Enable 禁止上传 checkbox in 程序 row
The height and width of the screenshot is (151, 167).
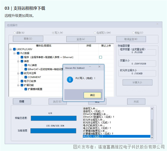(100, 57)
